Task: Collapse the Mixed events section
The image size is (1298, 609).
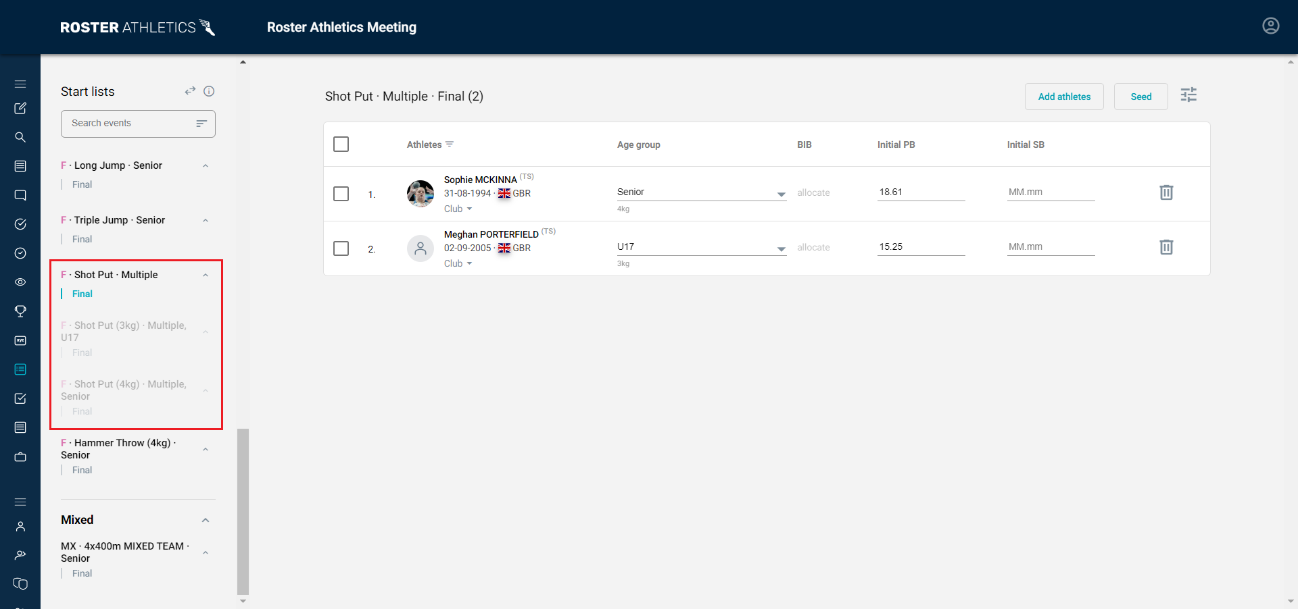Action: pos(206,520)
